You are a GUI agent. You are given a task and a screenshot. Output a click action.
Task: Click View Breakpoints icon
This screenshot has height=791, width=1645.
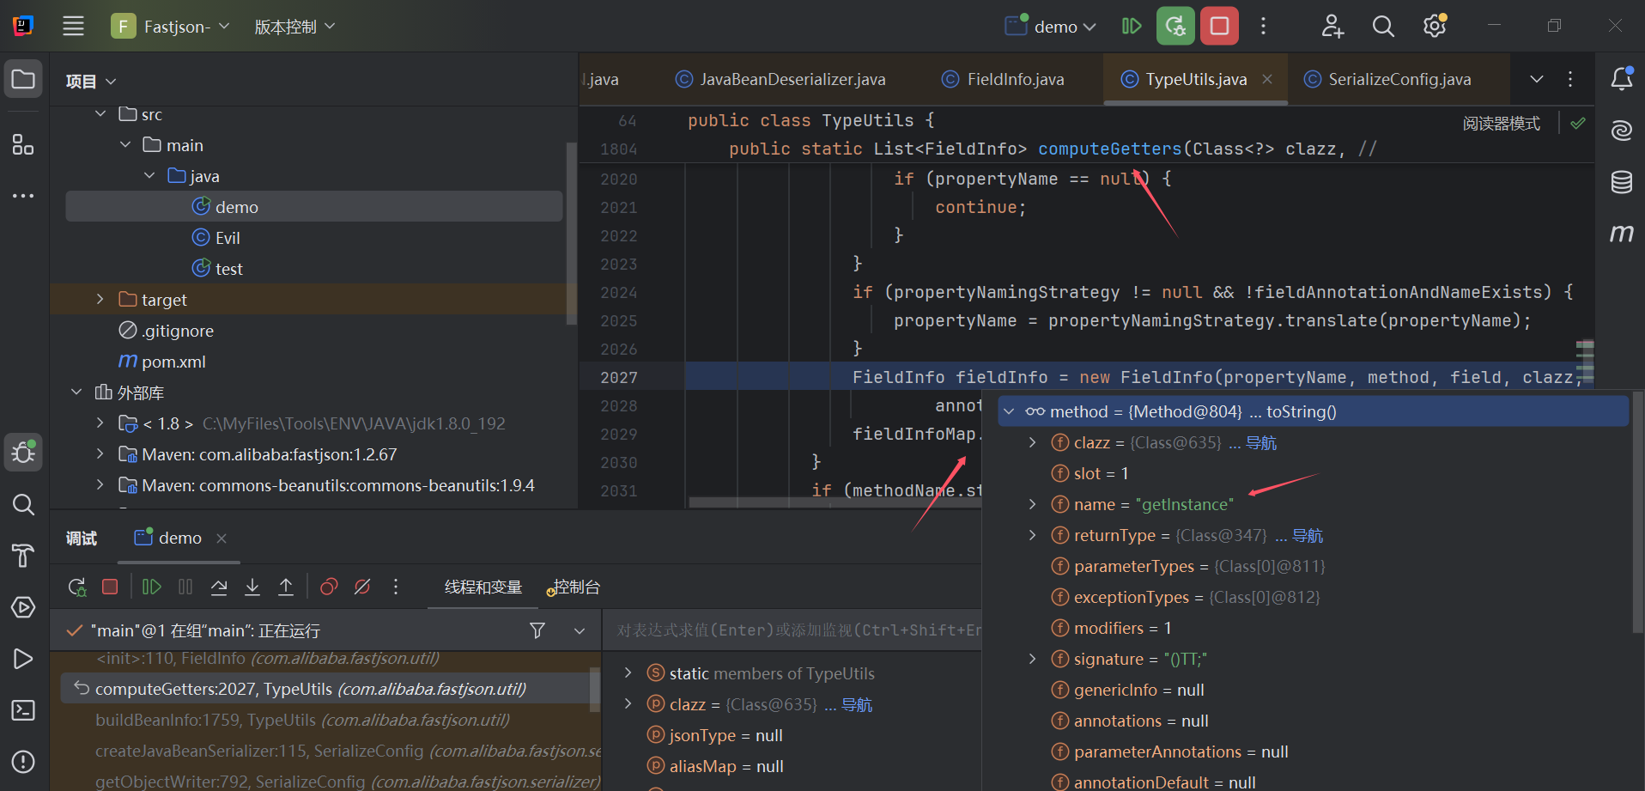click(x=329, y=587)
